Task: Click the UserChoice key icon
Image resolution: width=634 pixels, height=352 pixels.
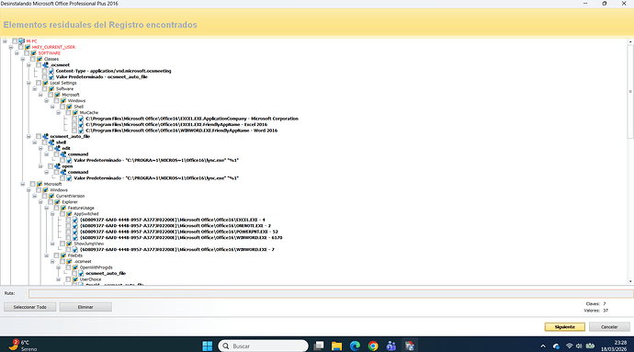Action: coord(75,279)
